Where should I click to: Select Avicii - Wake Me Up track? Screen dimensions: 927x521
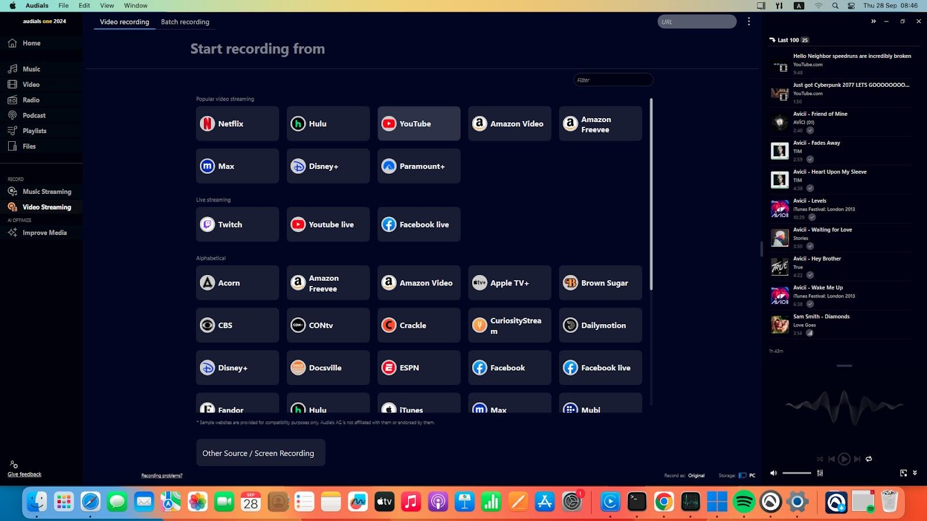[x=840, y=296]
